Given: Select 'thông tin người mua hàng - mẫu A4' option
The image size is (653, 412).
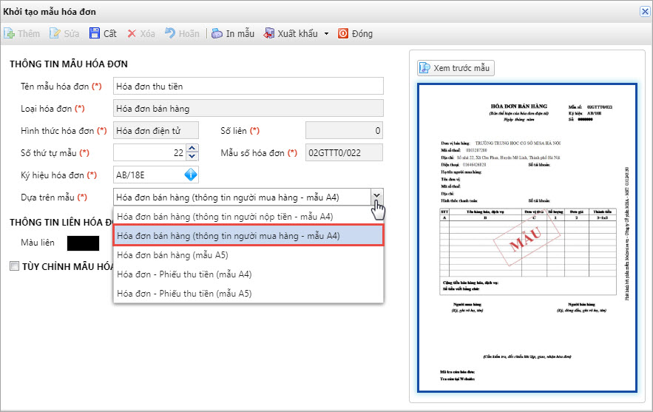Looking at the screenshot, I should tap(248, 236).
